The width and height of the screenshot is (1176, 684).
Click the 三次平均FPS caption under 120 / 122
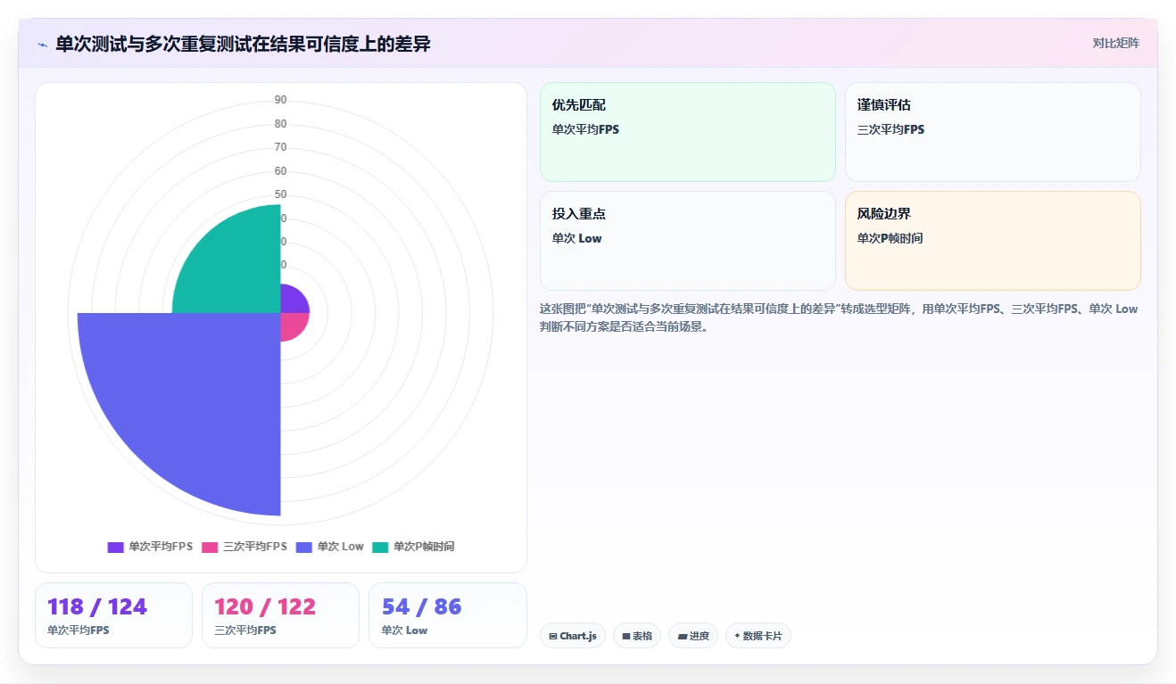[x=245, y=630]
